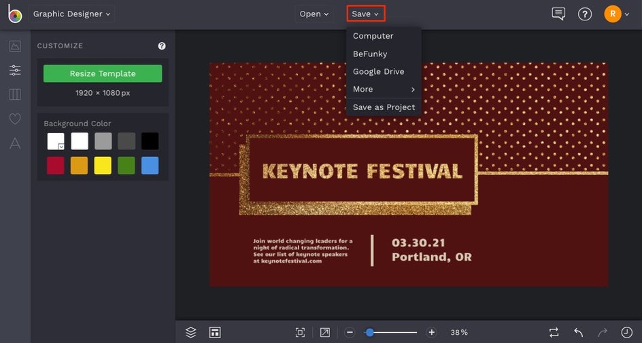The image size is (642, 343).
Task: Click the redo arrow icon
Action: click(x=603, y=332)
